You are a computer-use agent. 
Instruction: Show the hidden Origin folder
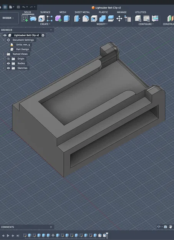8,59
